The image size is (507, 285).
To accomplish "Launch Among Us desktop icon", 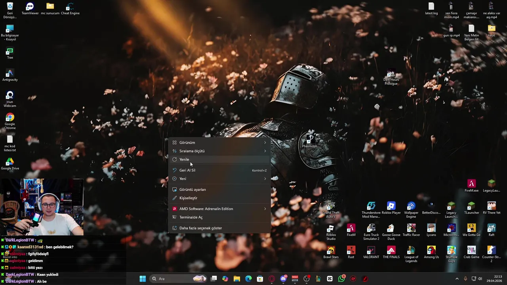I will [x=431, y=253].
